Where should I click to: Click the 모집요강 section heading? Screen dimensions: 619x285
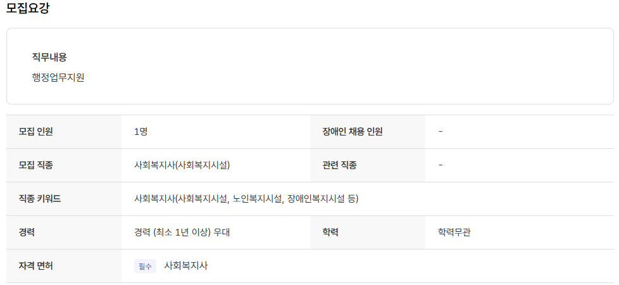28,9
